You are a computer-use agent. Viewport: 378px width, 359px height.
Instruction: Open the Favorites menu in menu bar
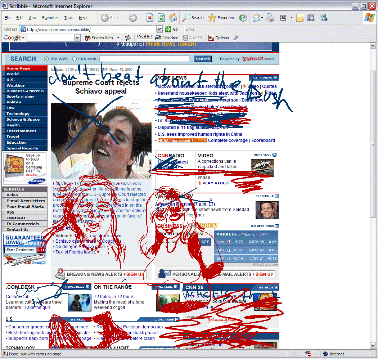50,18
